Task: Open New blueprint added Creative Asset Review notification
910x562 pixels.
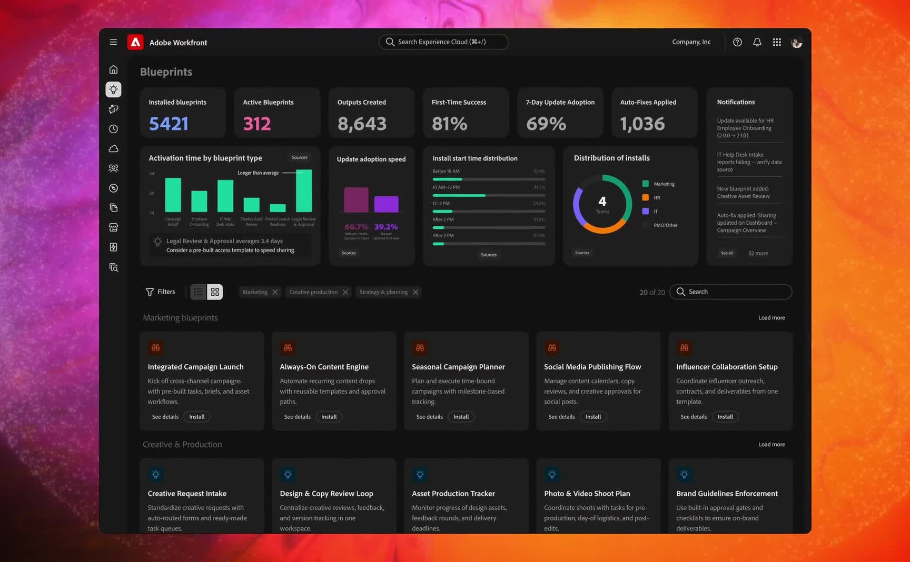Action: coord(749,192)
